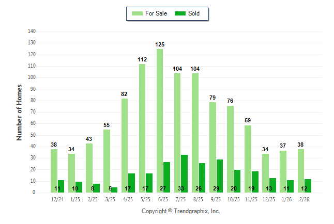Click the 6/25 For Sale bar
The image size is (334, 224).
[160, 121]
